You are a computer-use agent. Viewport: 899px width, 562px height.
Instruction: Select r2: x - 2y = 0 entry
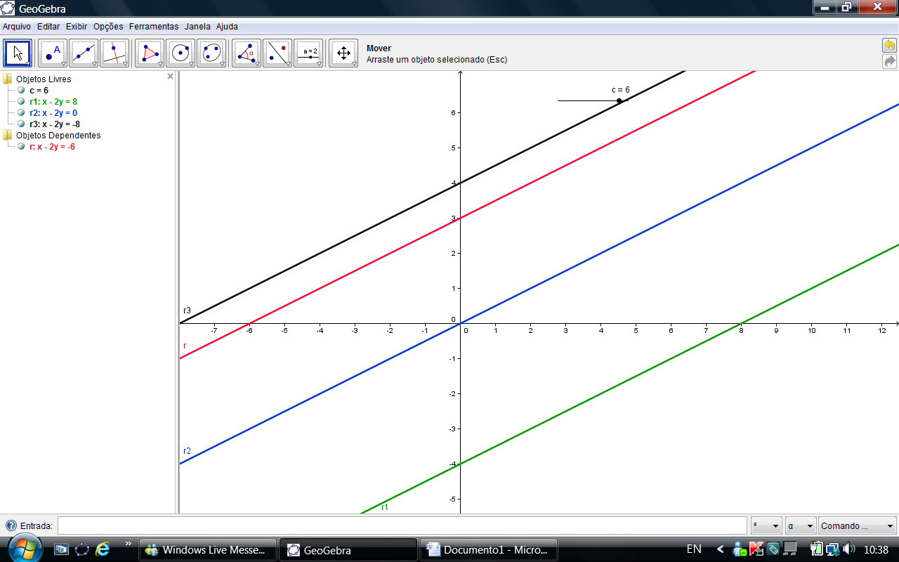(53, 113)
